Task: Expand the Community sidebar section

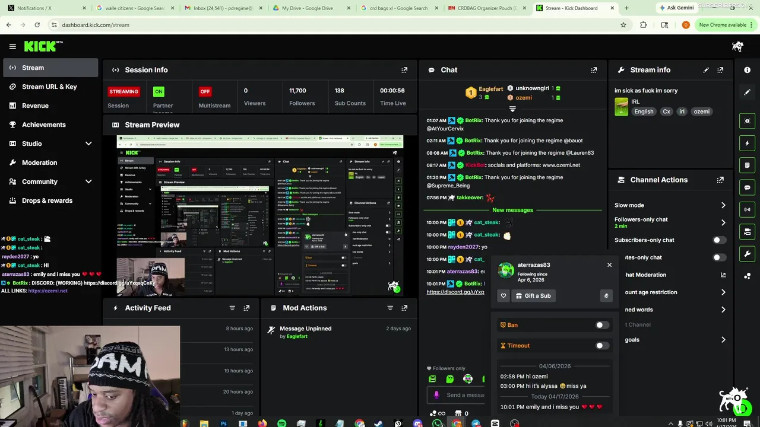Action: (88, 181)
